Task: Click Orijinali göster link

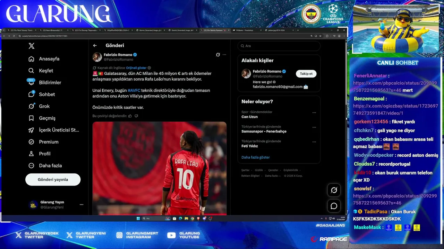Action: tap(136, 68)
